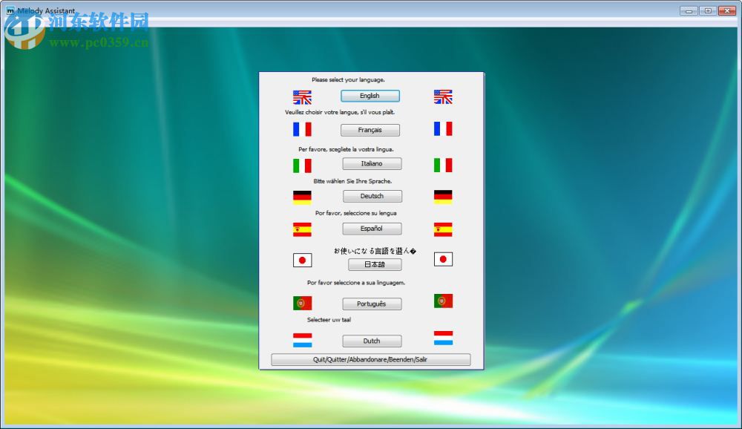Click the Japanese flag left of 日本語
Screen dimensions: 742x429
point(303,260)
